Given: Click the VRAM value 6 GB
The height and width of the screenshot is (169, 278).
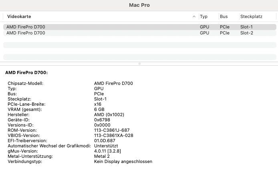Looking at the screenshot, I should pyautogui.click(x=99, y=109).
